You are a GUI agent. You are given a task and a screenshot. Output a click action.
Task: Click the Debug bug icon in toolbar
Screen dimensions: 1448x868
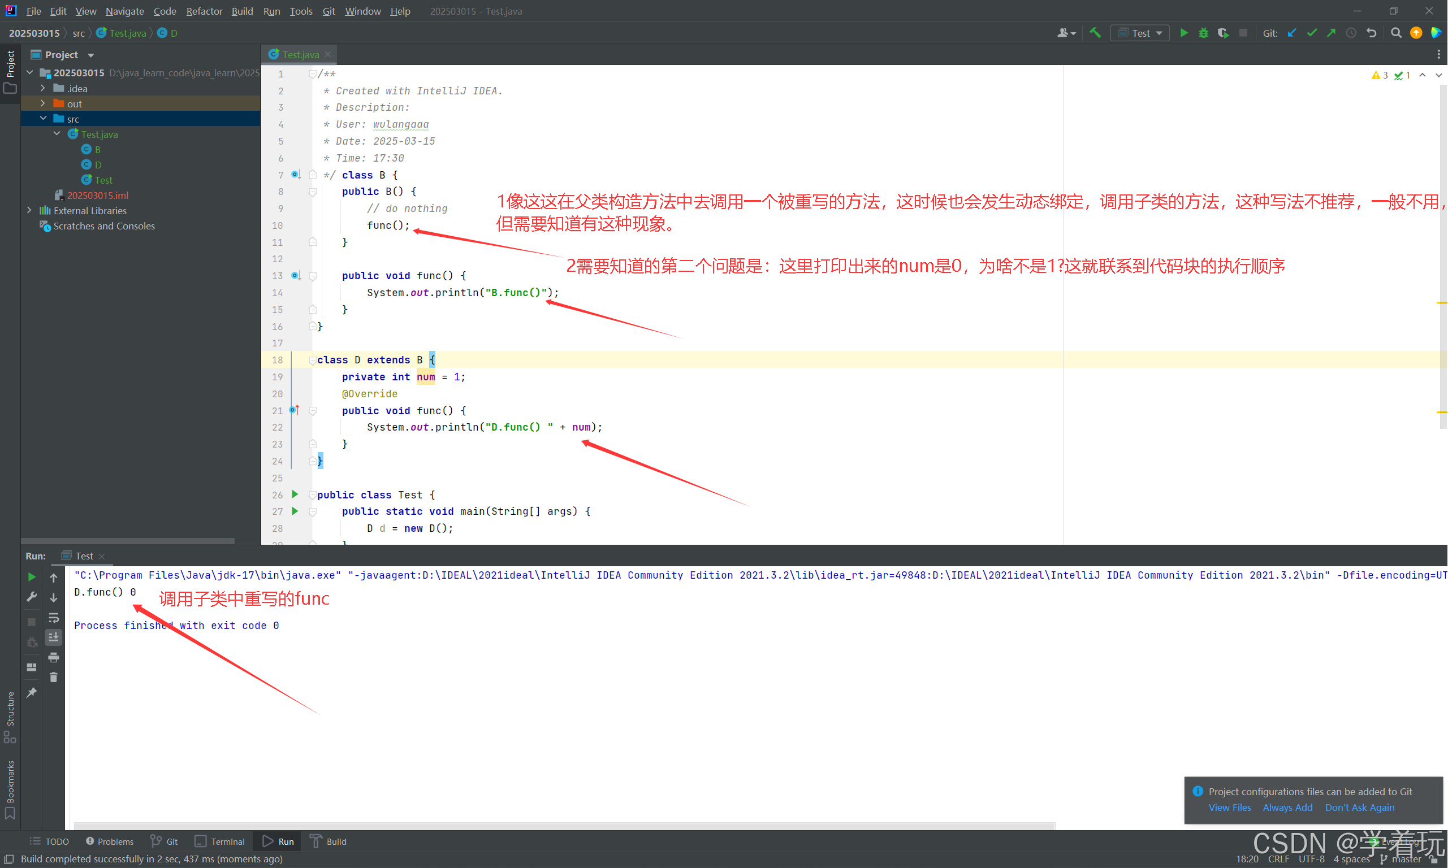tap(1203, 33)
